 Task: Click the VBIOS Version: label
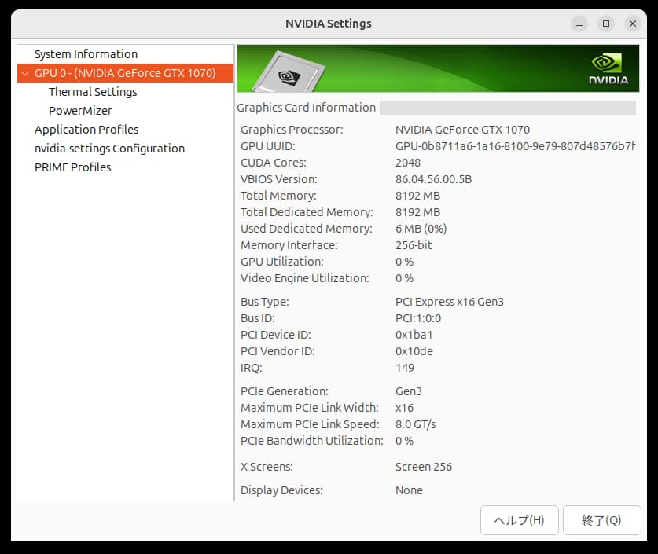pyautogui.click(x=278, y=179)
